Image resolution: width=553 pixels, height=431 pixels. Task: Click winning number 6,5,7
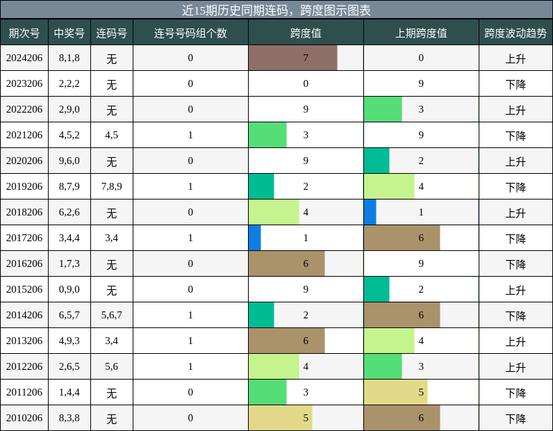click(69, 315)
